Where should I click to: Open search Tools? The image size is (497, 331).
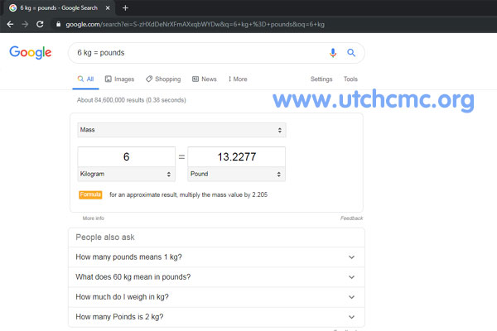(x=350, y=79)
